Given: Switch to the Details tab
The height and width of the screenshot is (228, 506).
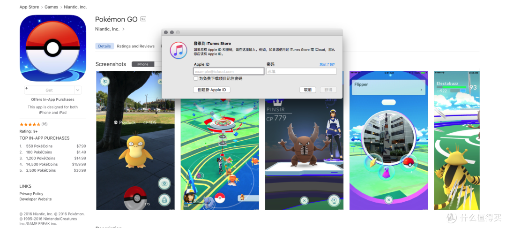Looking at the screenshot, I should (104, 46).
